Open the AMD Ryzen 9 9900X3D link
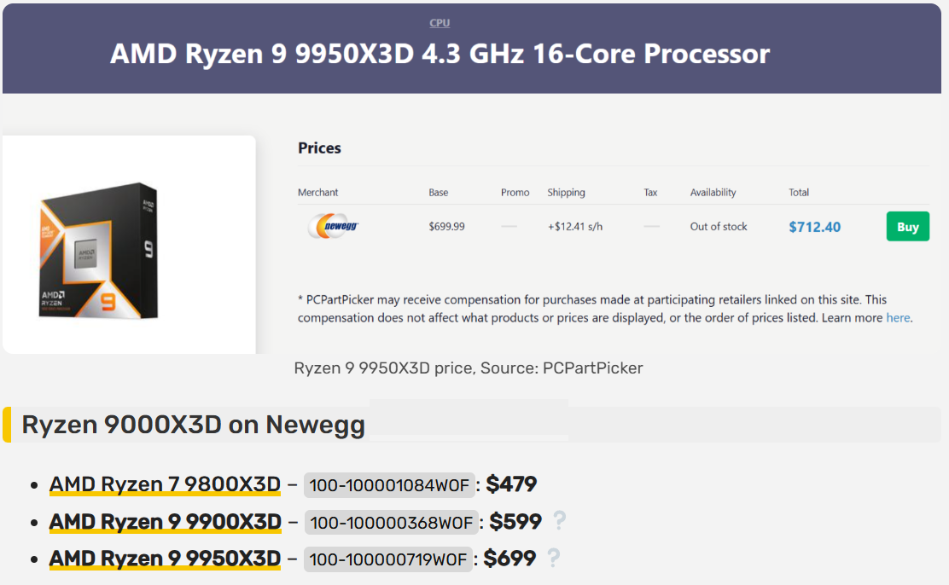949x585 pixels. tap(165, 521)
